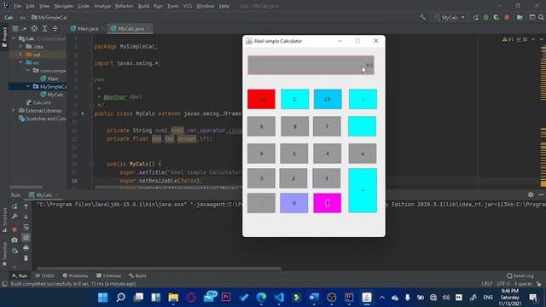Click the Rerun MyCalc toolbar icon
Viewport: 546px width, 307px height.
click(x=476, y=17)
